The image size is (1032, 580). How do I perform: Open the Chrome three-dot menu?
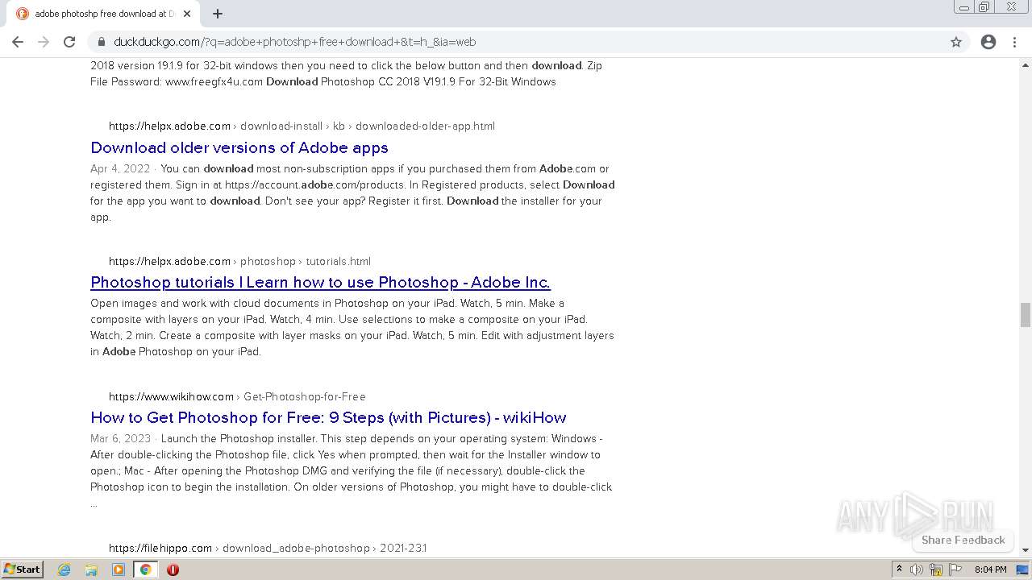1015,42
